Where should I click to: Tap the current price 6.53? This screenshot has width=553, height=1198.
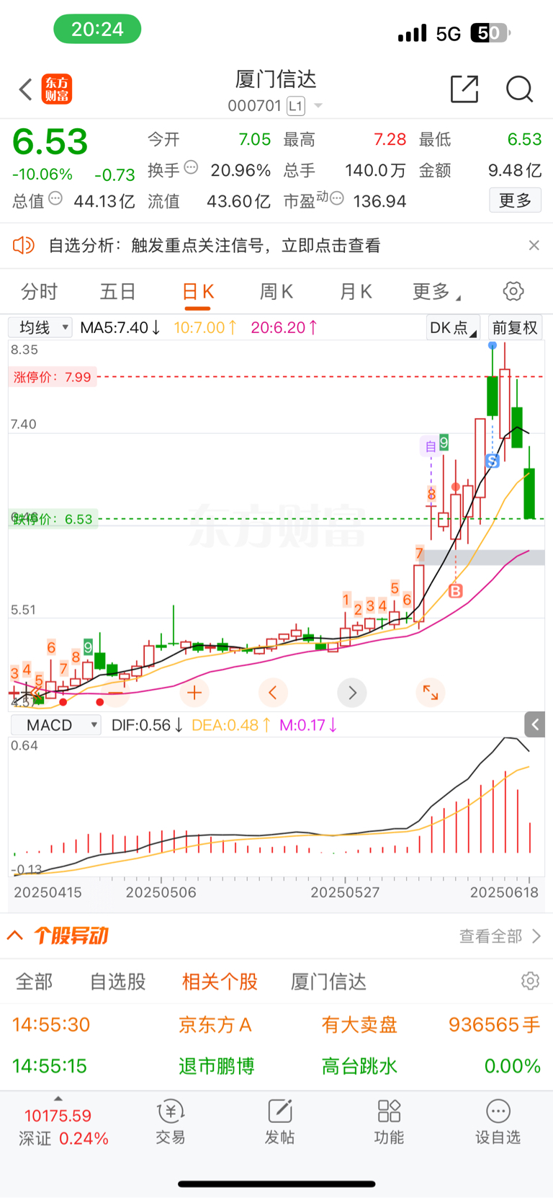coord(50,141)
